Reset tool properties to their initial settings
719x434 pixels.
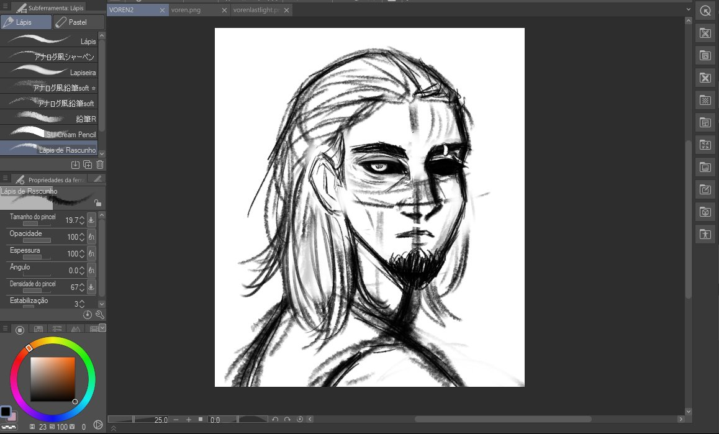(88, 315)
